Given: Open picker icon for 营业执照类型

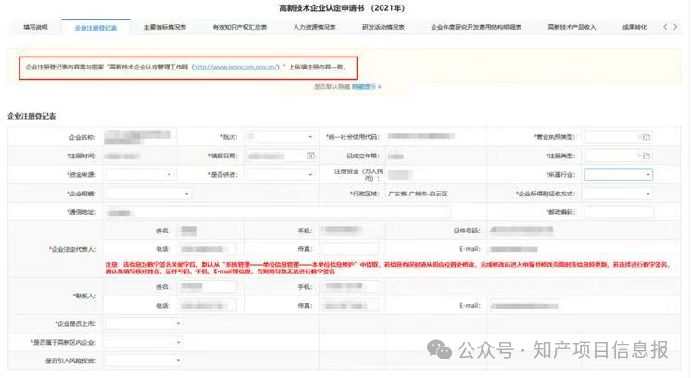Looking at the screenshot, I should [646, 137].
